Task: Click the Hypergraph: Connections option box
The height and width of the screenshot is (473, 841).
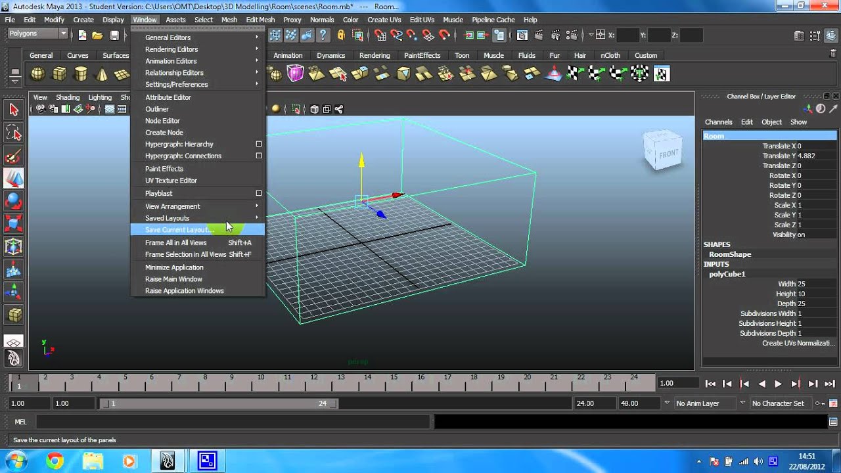Action: pos(258,156)
